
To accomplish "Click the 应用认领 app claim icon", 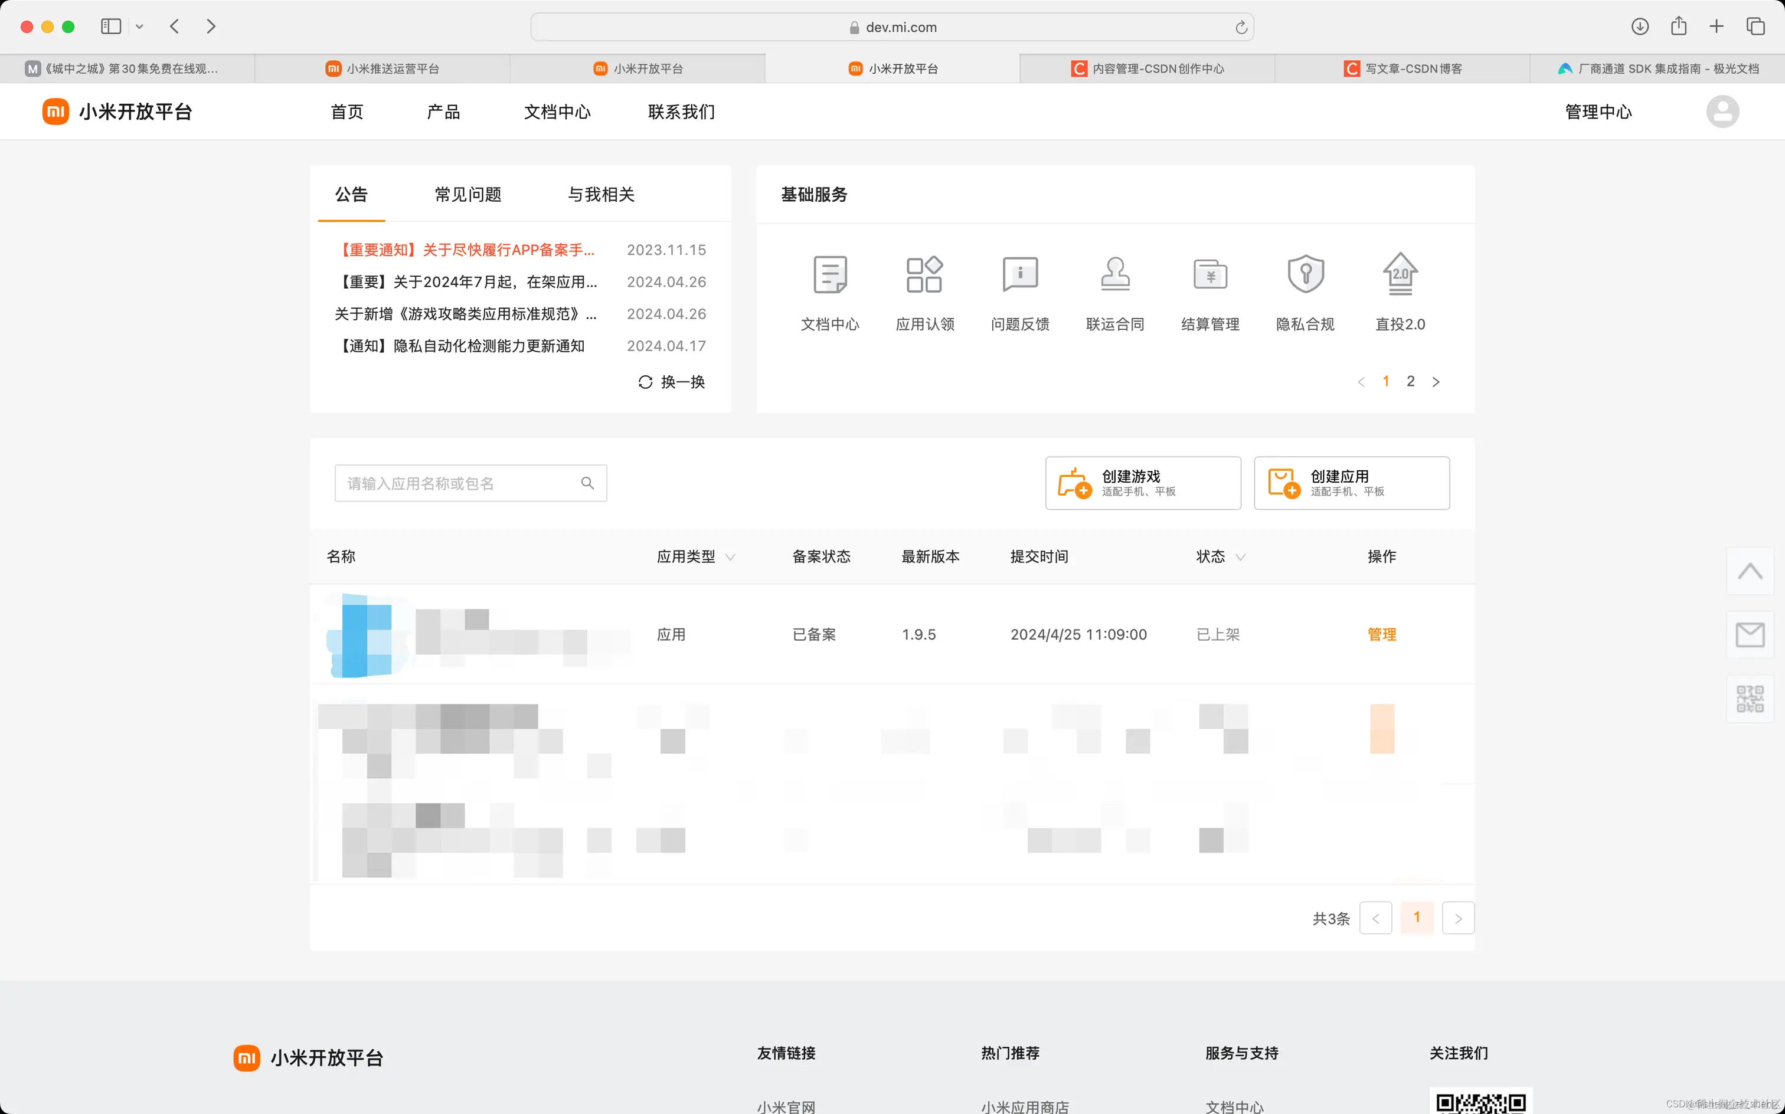I will coord(925,275).
